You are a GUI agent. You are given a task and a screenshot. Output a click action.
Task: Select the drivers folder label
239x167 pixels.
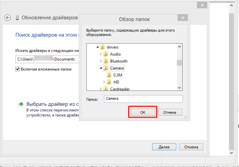click(x=112, y=47)
